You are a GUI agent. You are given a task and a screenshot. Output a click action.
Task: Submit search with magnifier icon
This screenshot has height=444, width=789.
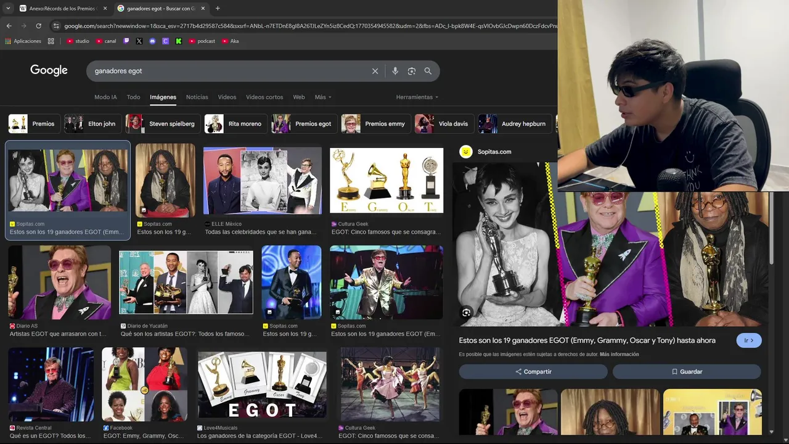[428, 71]
